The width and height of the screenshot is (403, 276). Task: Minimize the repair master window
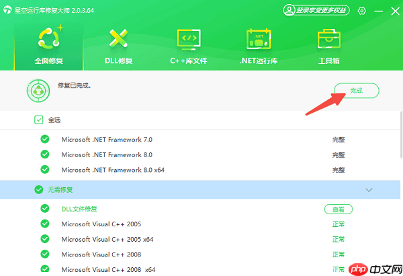(x=378, y=11)
